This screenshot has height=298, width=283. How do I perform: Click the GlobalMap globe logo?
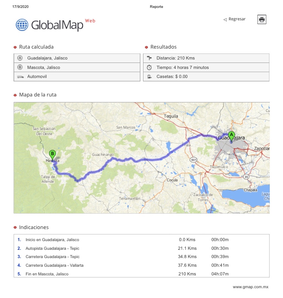click(x=22, y=25)
